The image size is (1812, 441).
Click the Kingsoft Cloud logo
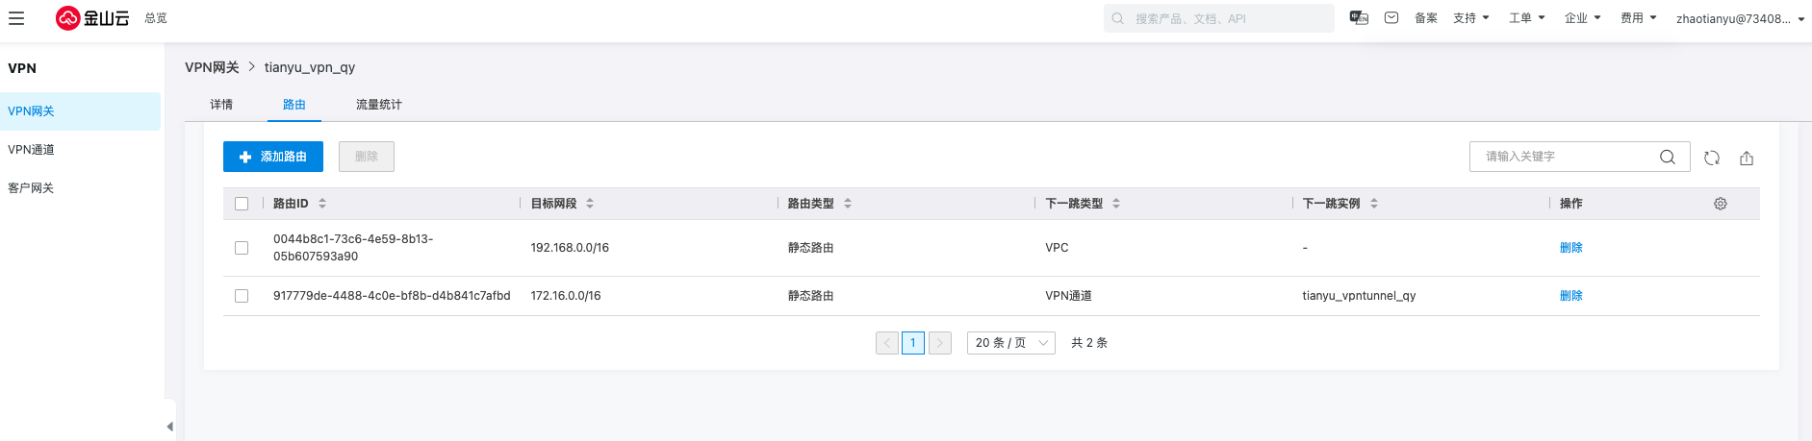coord(92,18)
